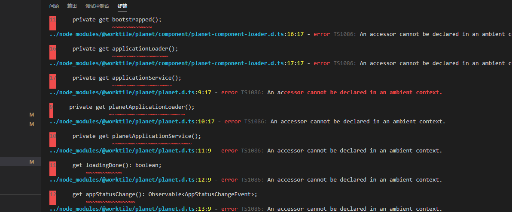The width and height of the screenshot is (512, 212).
Task: Open planet.d.ts:12:9 file link
Action: click(x=130, y=180)
